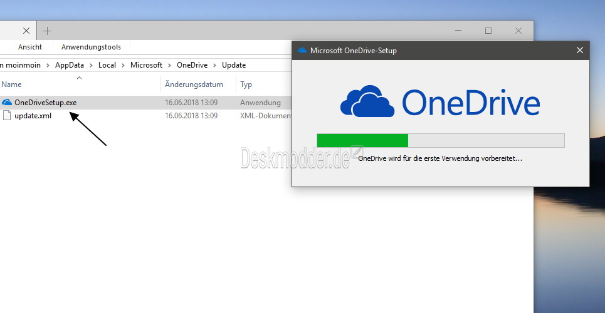This screenshot has height=313, width=605.
Task: Navigate to Microsoft breadcrumb
Action: point(146,65)
